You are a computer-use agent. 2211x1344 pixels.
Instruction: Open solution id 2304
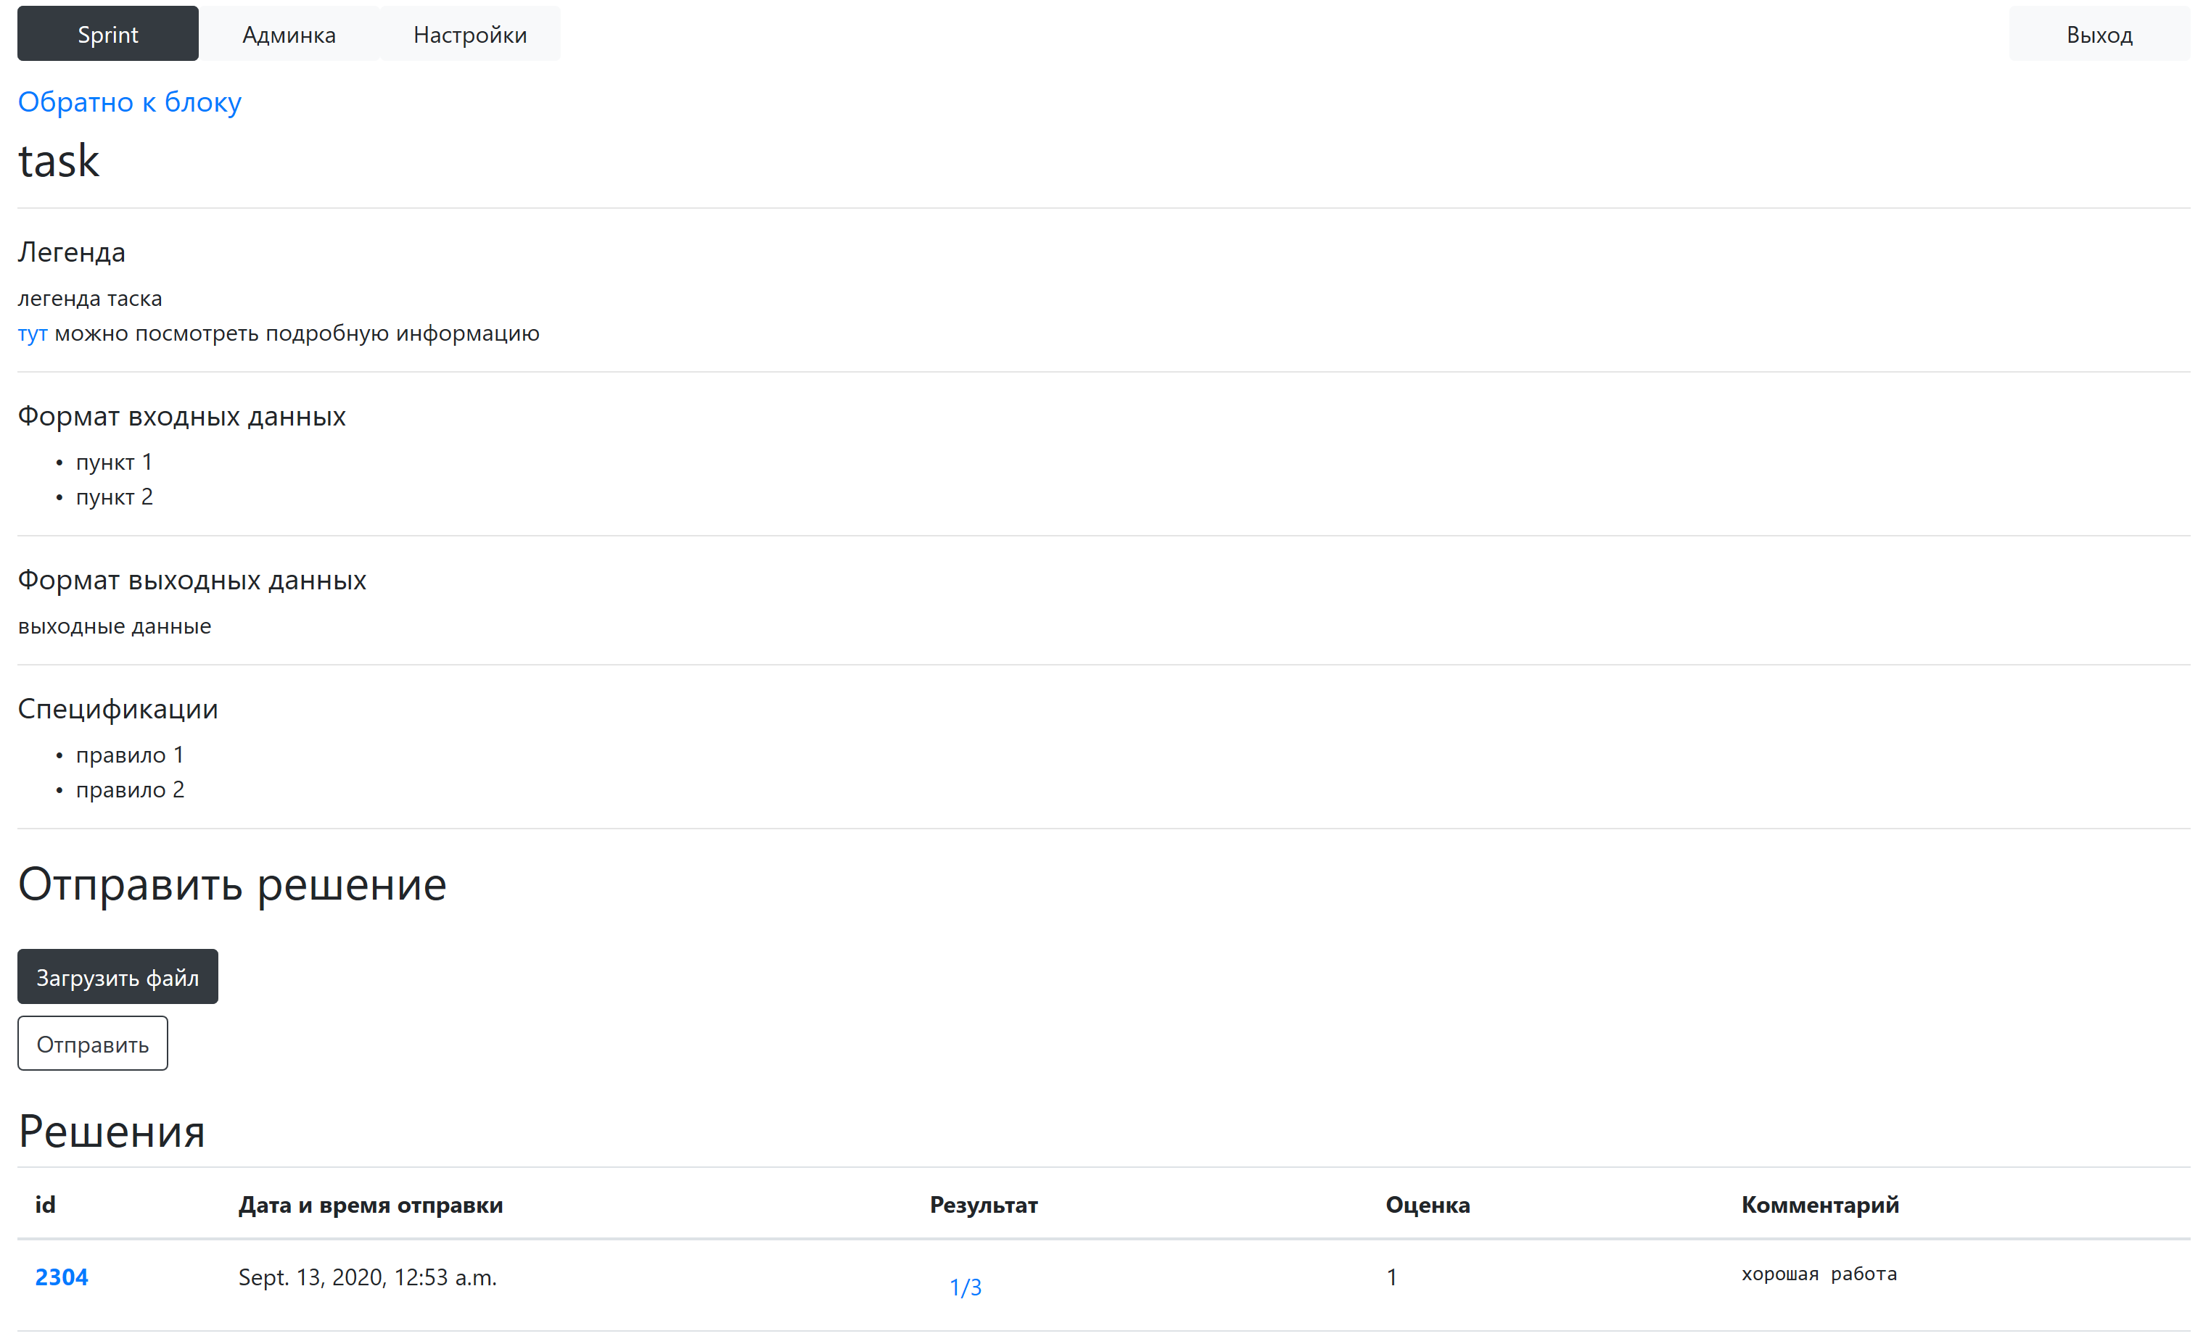[x=62, y=1277]
